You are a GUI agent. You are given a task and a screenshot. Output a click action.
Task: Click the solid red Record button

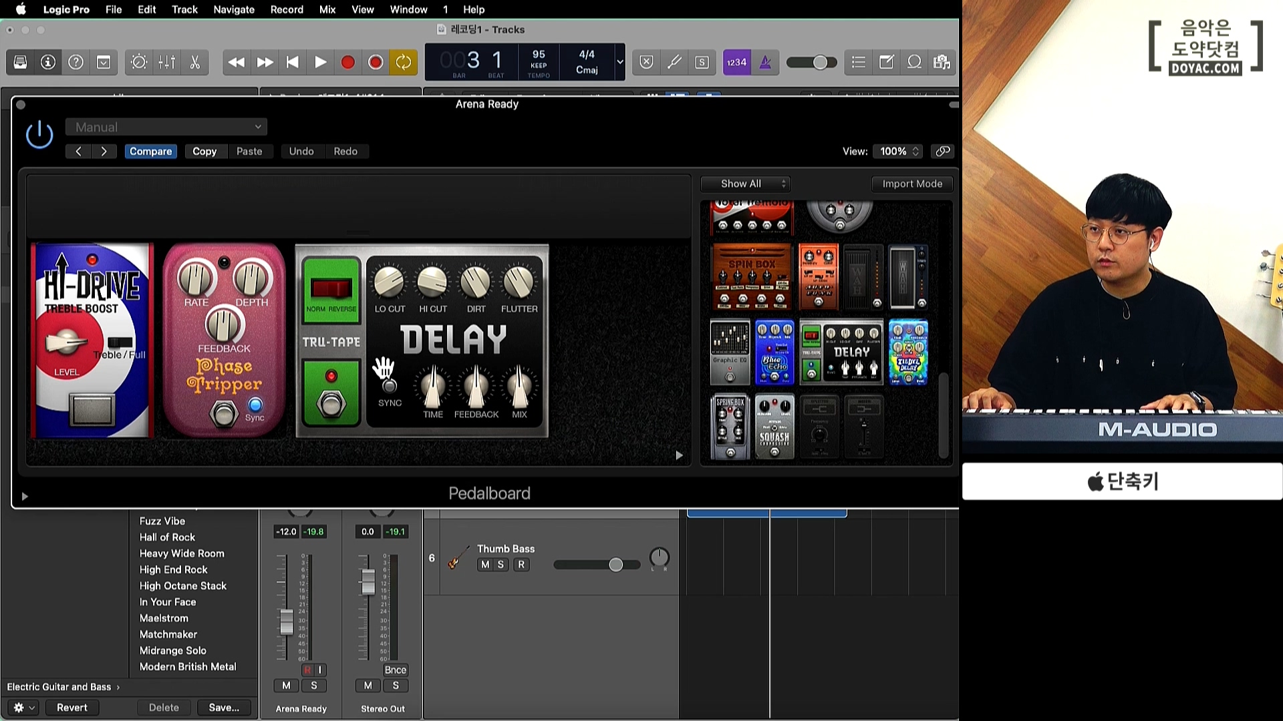point(348,62)
